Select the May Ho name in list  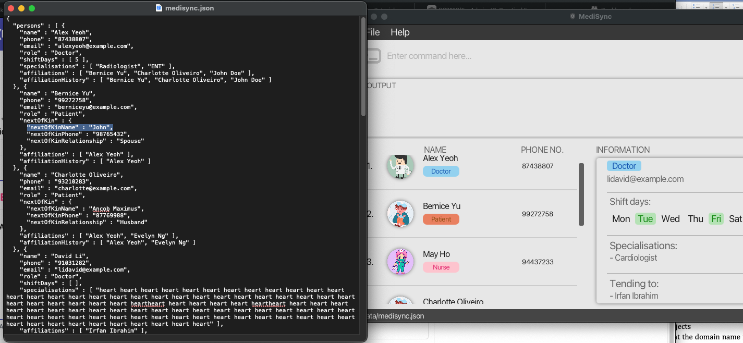(436, 254)
